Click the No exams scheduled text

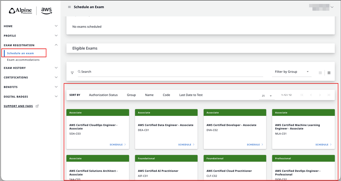tap(87, 27)
